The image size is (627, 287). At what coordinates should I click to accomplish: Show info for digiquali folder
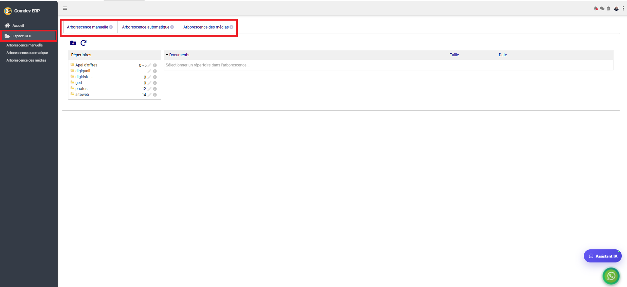pyautogui.click(x=155, y=71)
